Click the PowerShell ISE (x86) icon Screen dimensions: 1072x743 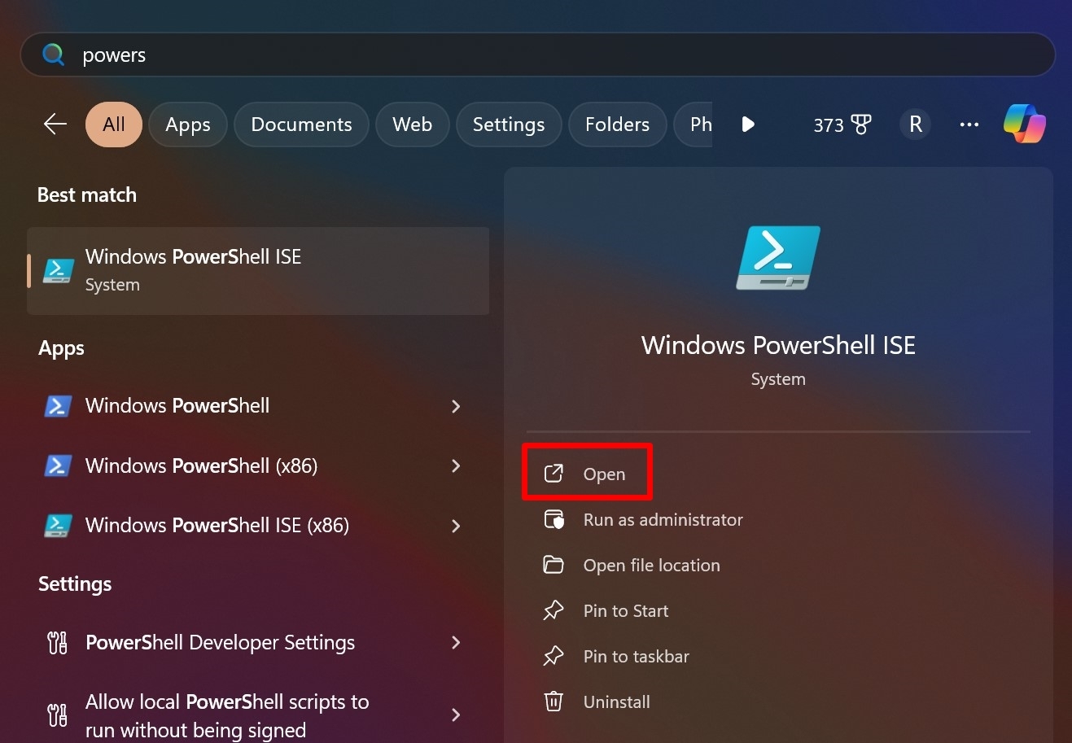click(58, 526)
